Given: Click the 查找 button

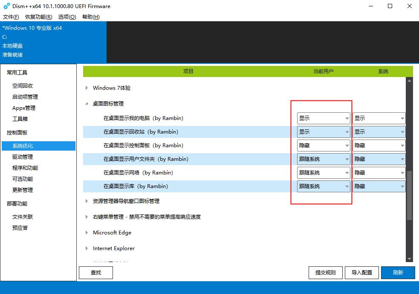Looking at the screenshot, I should pyautogui.click(x=95, y=272).
